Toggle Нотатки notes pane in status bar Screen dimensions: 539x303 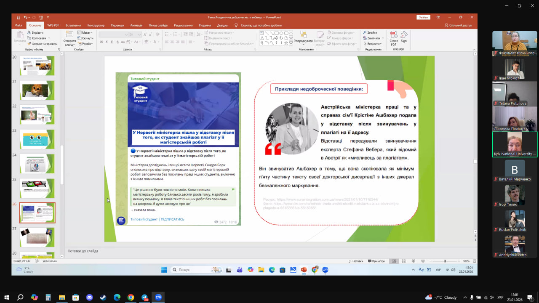tap(356, 261)
